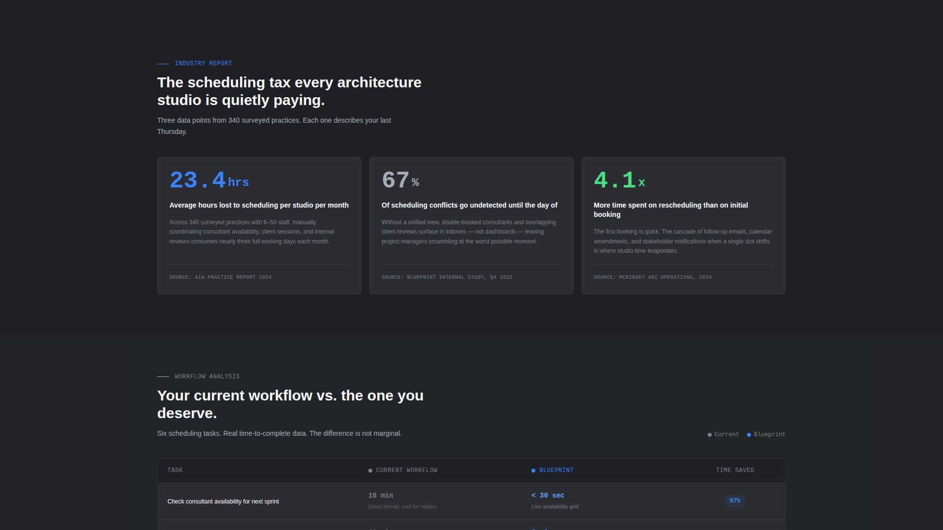
Task: Click the heading 'Your current workflow vs. the one you deserve'
Action: [x=290, y=404]
